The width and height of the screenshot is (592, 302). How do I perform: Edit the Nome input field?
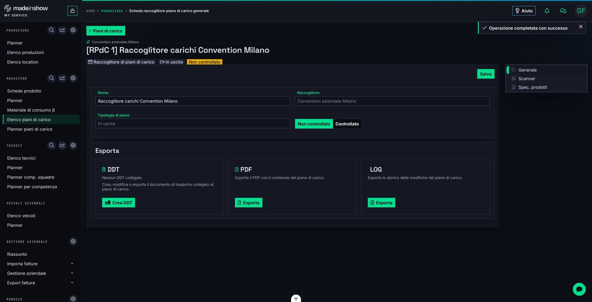[193, 101]
